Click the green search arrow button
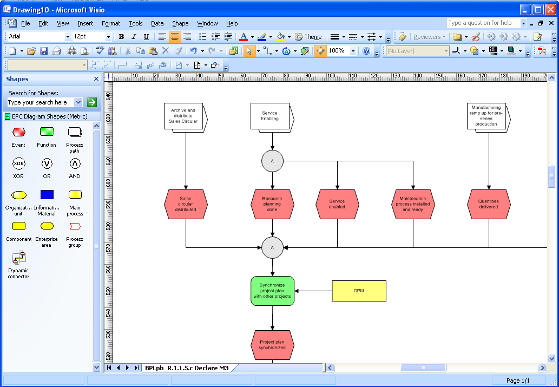The height and width of the screenshot is (387, 559). click(x=92, y=102)
